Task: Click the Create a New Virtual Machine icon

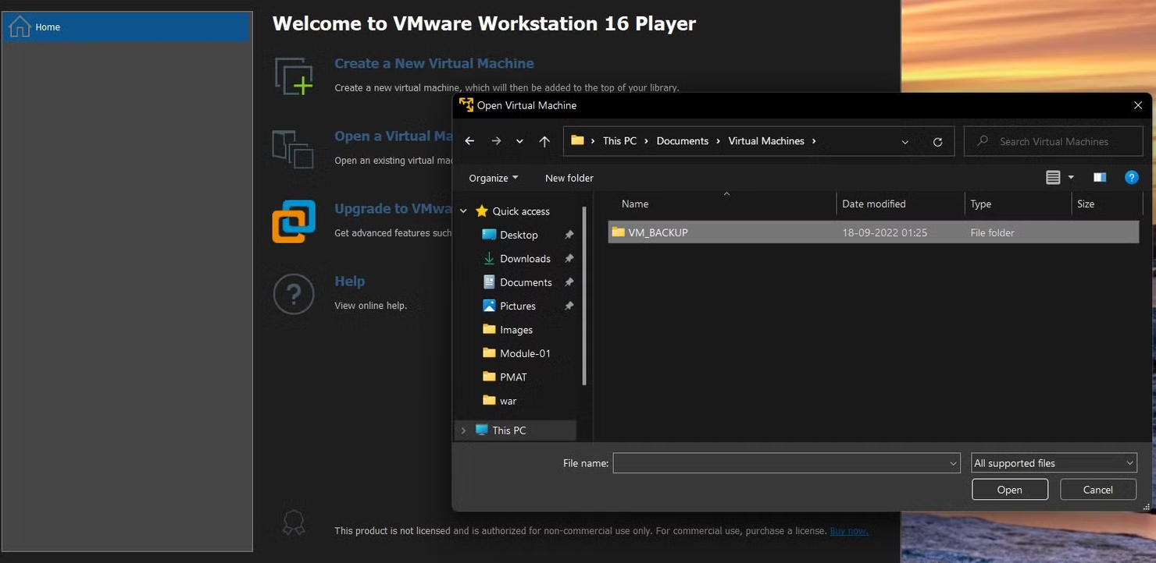Action: click(294, 75)
